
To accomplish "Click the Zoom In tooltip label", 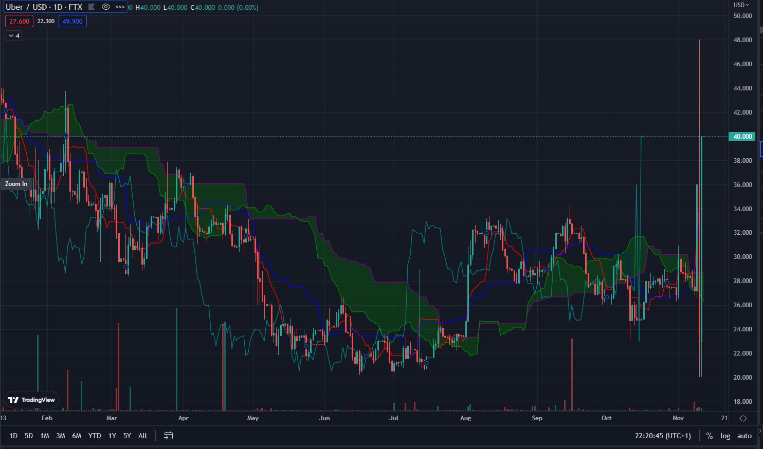I will click(x=16, y=184).
